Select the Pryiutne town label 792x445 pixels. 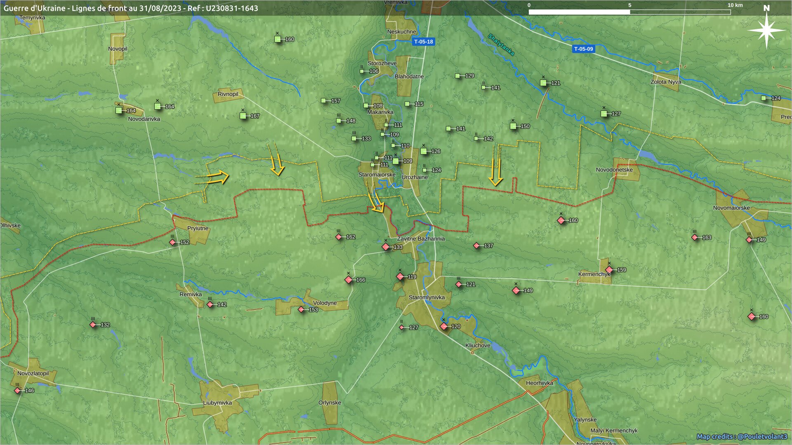click(x=198, y=228)
